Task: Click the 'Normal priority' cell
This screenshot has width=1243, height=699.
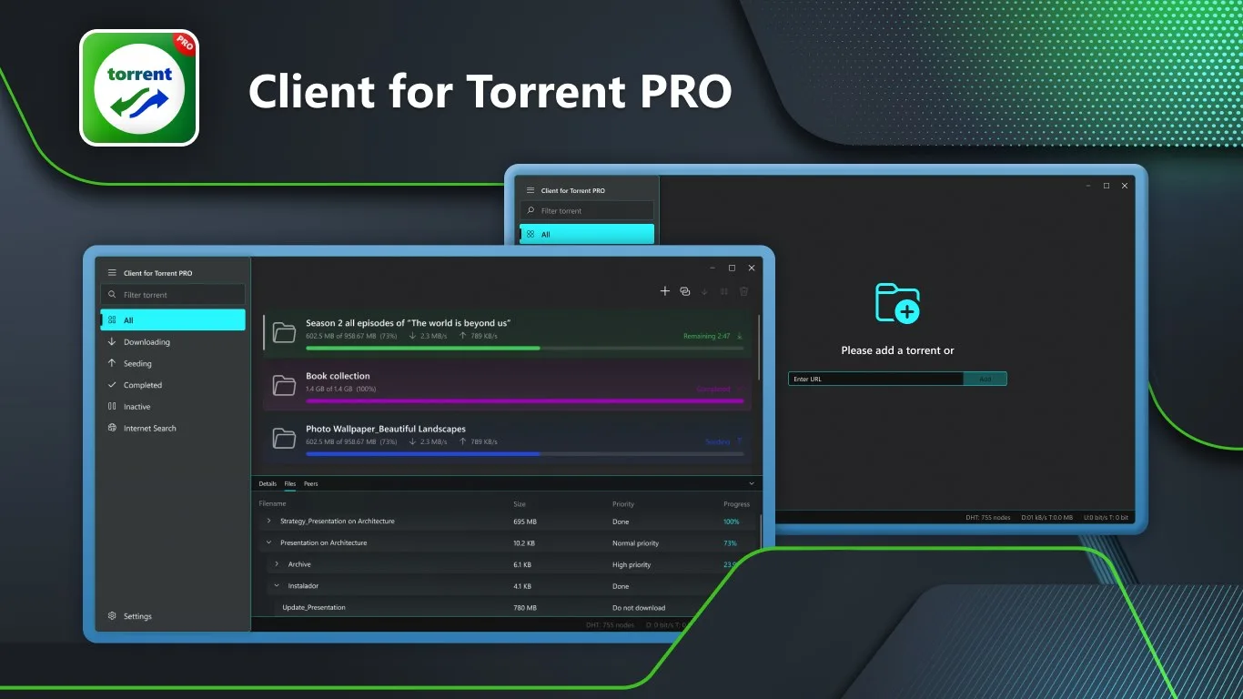Action: [636, 543]
